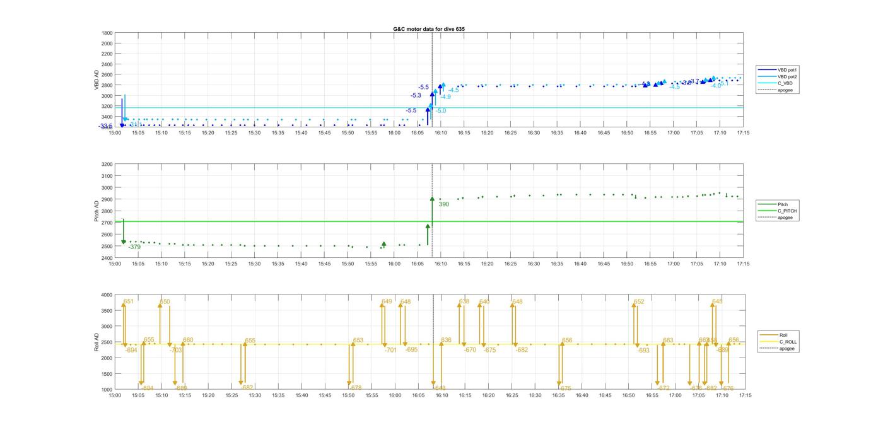This screenshot has height=437, width=883.
Task: Click '15:45' time tick under Roll chart
Action: [x=325, y=395]
